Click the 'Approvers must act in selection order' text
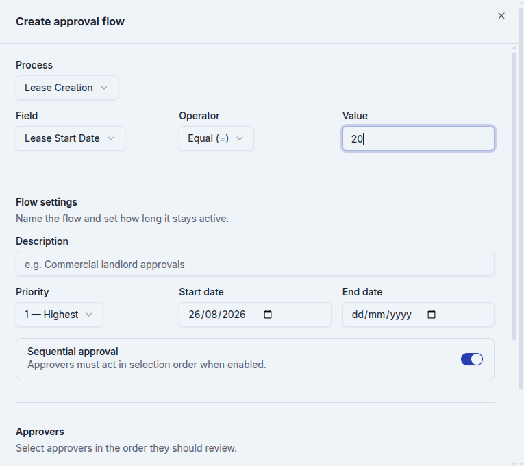 coord(147,365)
